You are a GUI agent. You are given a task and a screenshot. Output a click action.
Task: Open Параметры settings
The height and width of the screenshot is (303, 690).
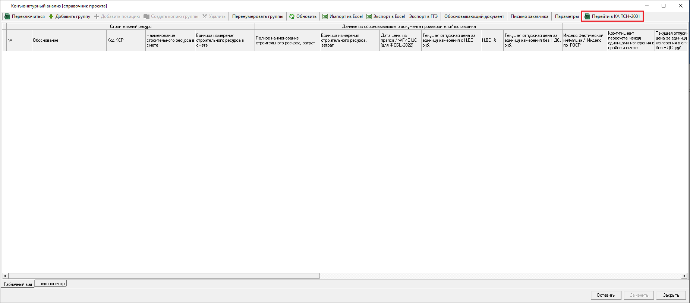(567, 16)
